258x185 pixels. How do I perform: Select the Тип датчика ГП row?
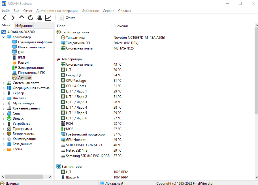tap(100, 43)
